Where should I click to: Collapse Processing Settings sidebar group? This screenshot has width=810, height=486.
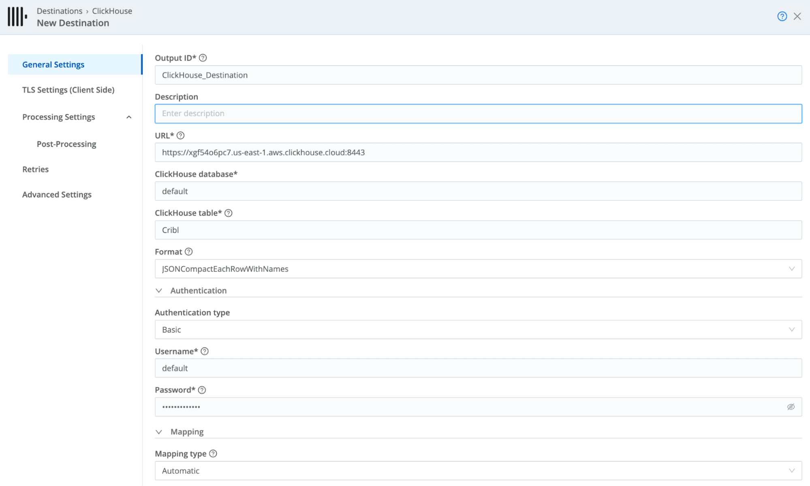(129, 117)
